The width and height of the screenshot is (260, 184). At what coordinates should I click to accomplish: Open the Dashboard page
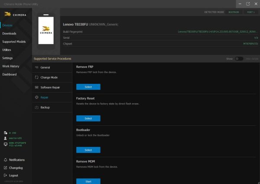(10, 74)
